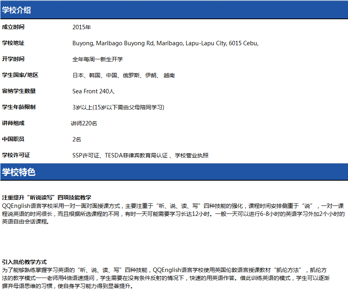This screenshot has width=348, height=296.
Task: Click the 全年每周一新生开学 text
Action: pos(98,59)
